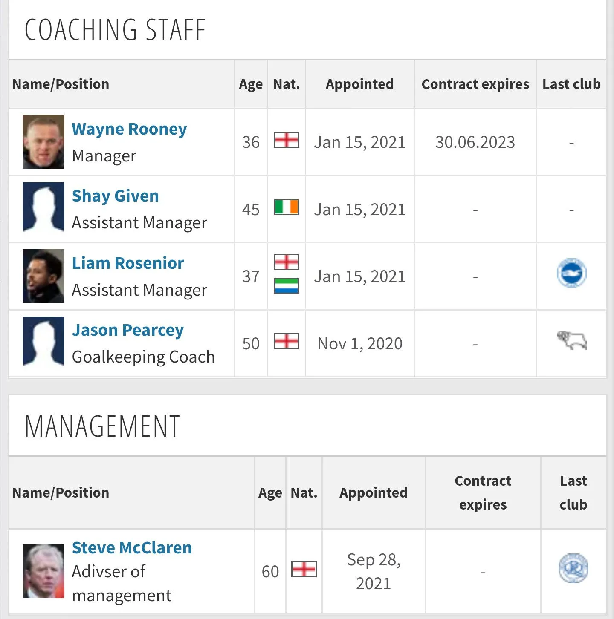
Task: Open Jason Pearcey profile link
Action: click(x=127, y=330)
